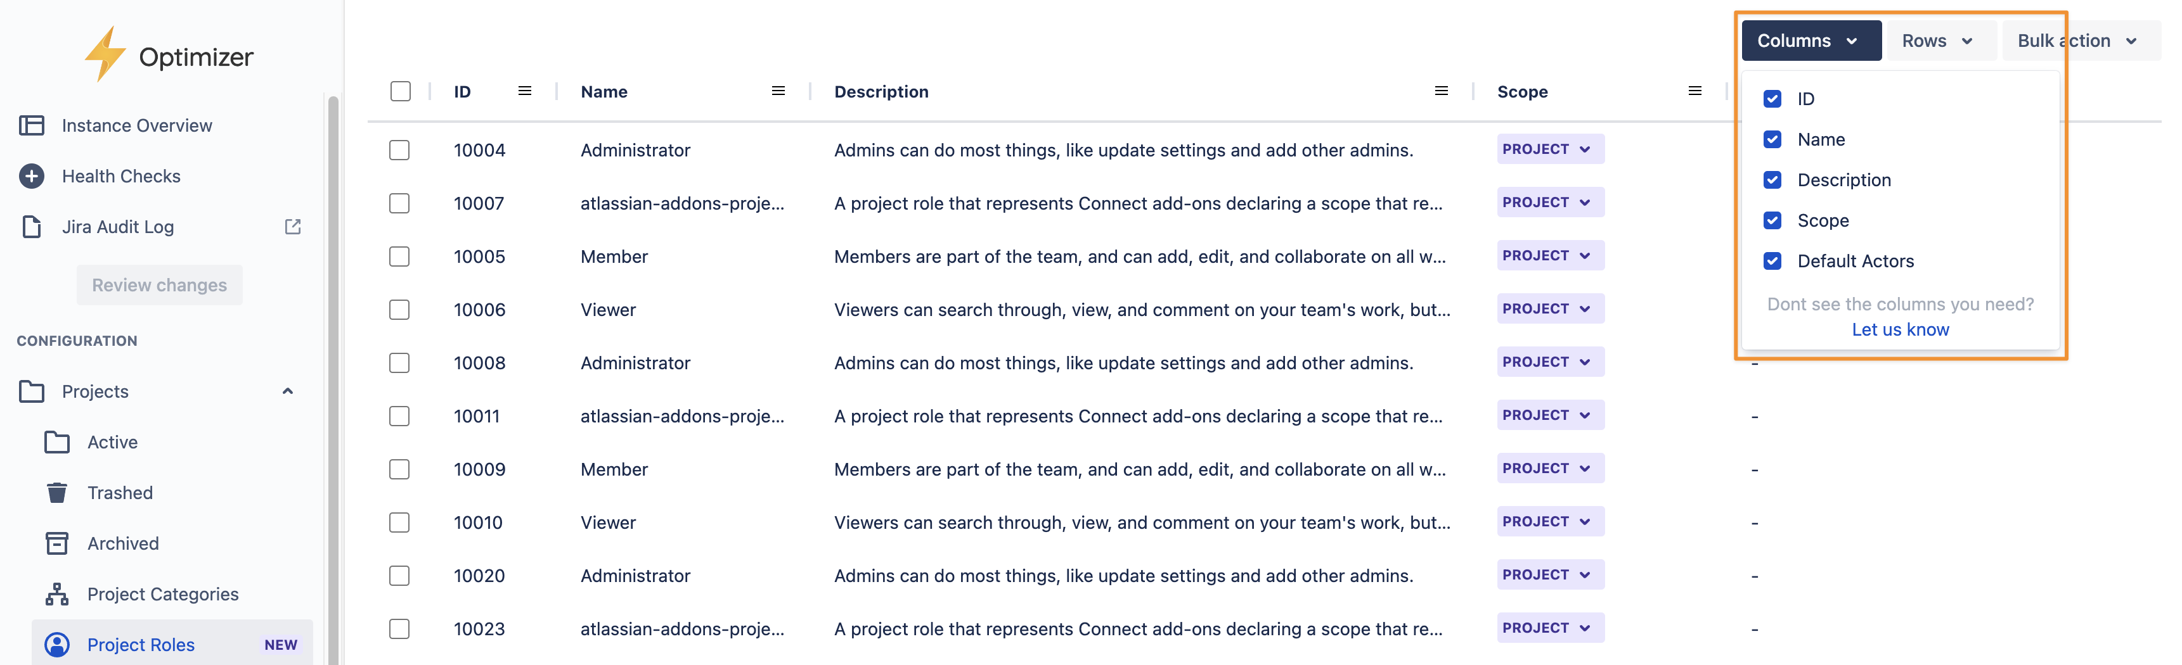Image resolution: width=2182 pixels, height=665 pixels.
Task: Go to Project Roles in the sidebar
Action: (x=141, y=645)
